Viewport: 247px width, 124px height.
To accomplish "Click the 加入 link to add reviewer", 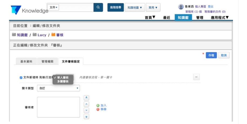I will (103, 105).
